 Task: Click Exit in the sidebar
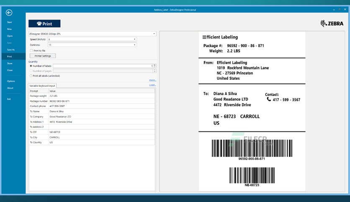click(x=9, y=99)
